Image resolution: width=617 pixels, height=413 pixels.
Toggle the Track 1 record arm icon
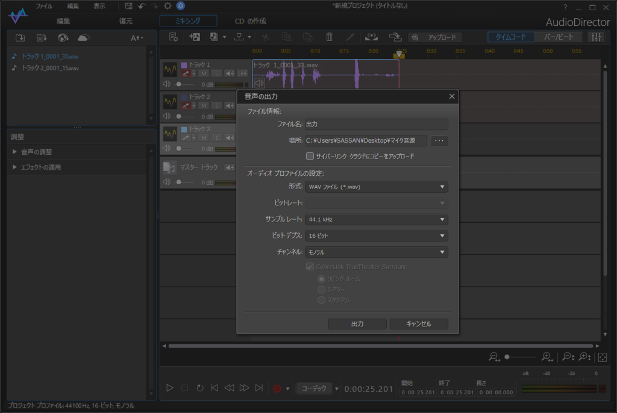coord(186,73)
